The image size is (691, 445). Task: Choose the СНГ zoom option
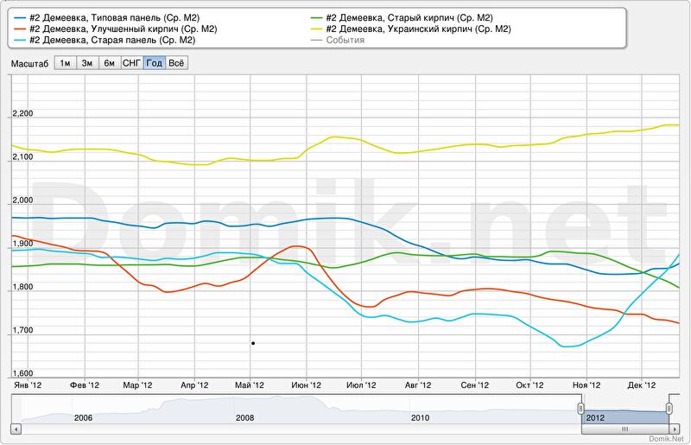click(x=132, y=63)
